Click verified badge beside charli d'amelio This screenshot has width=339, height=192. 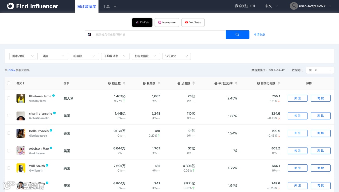point(55,113)
